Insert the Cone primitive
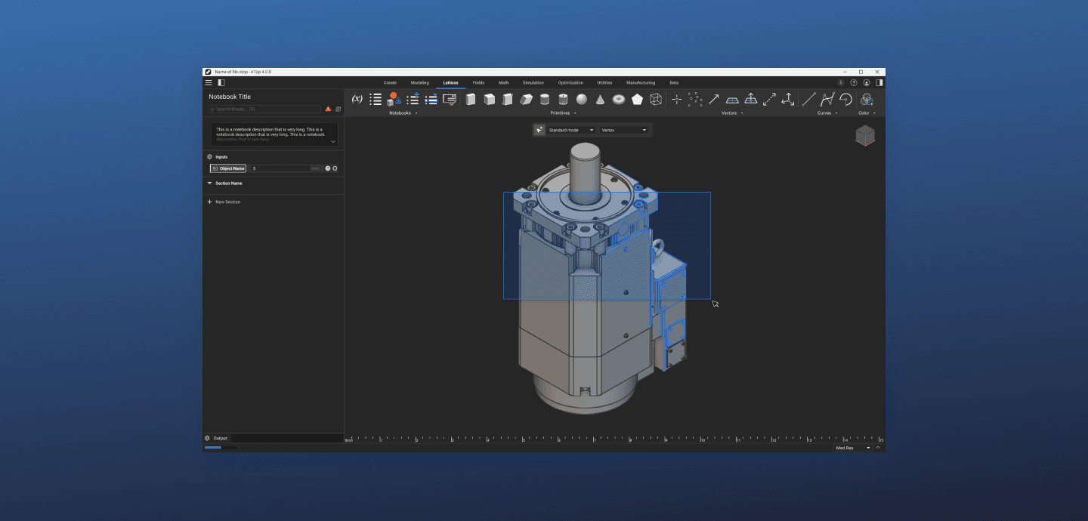 click(x=600, y=99)
